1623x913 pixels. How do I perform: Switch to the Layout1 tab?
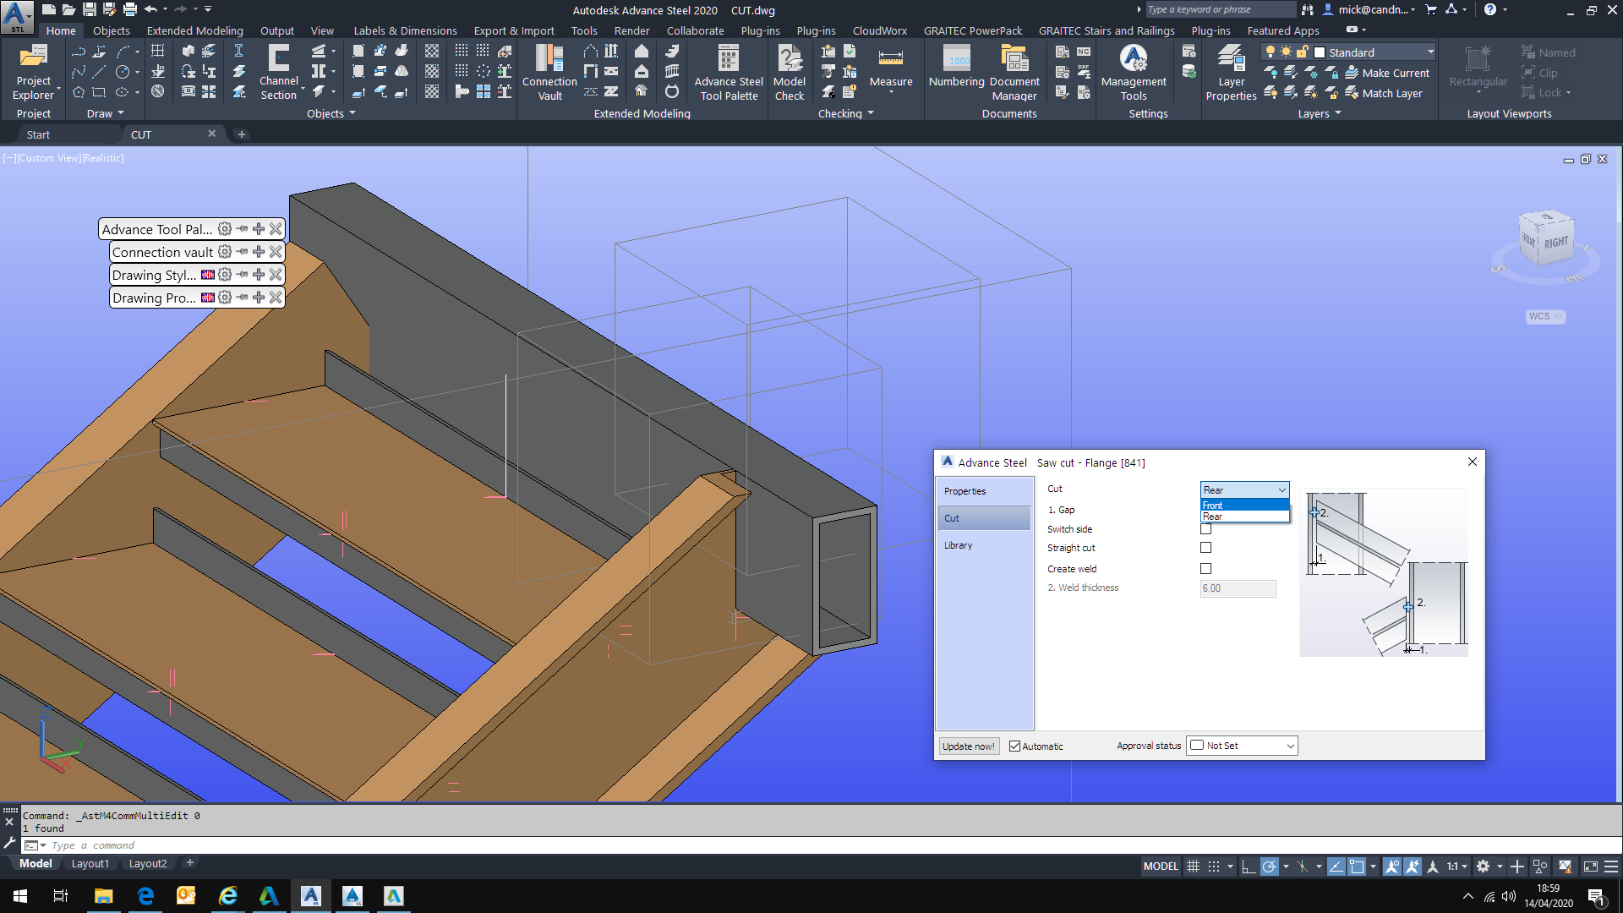(x=90, y=863)
